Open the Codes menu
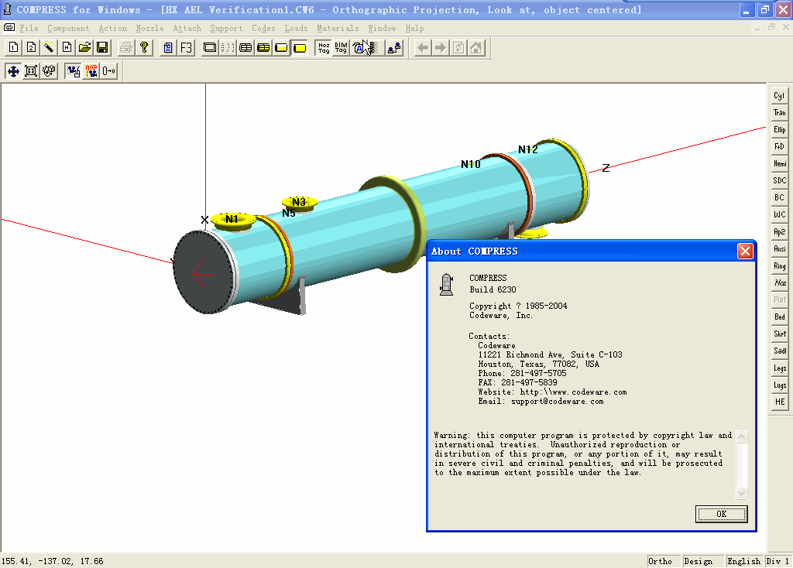 point(263,29)
